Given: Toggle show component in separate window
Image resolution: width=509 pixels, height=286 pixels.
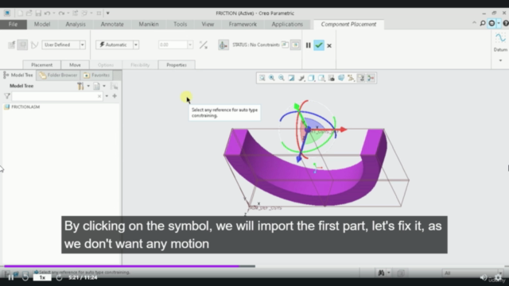Looking at the screenshot, I should 285,44.
